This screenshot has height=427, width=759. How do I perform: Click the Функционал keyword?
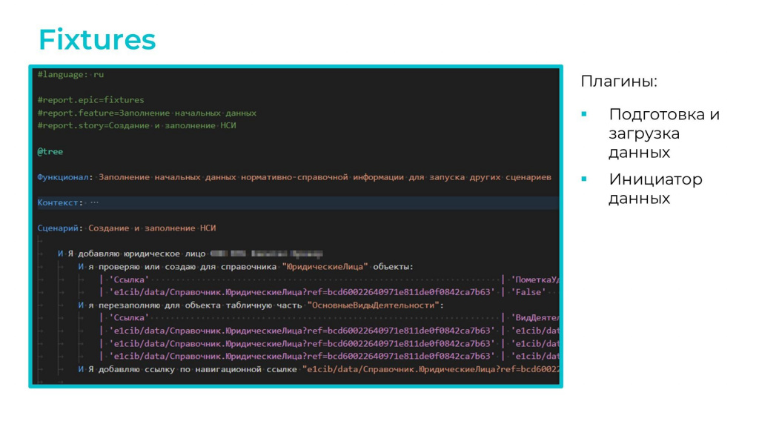65,177
